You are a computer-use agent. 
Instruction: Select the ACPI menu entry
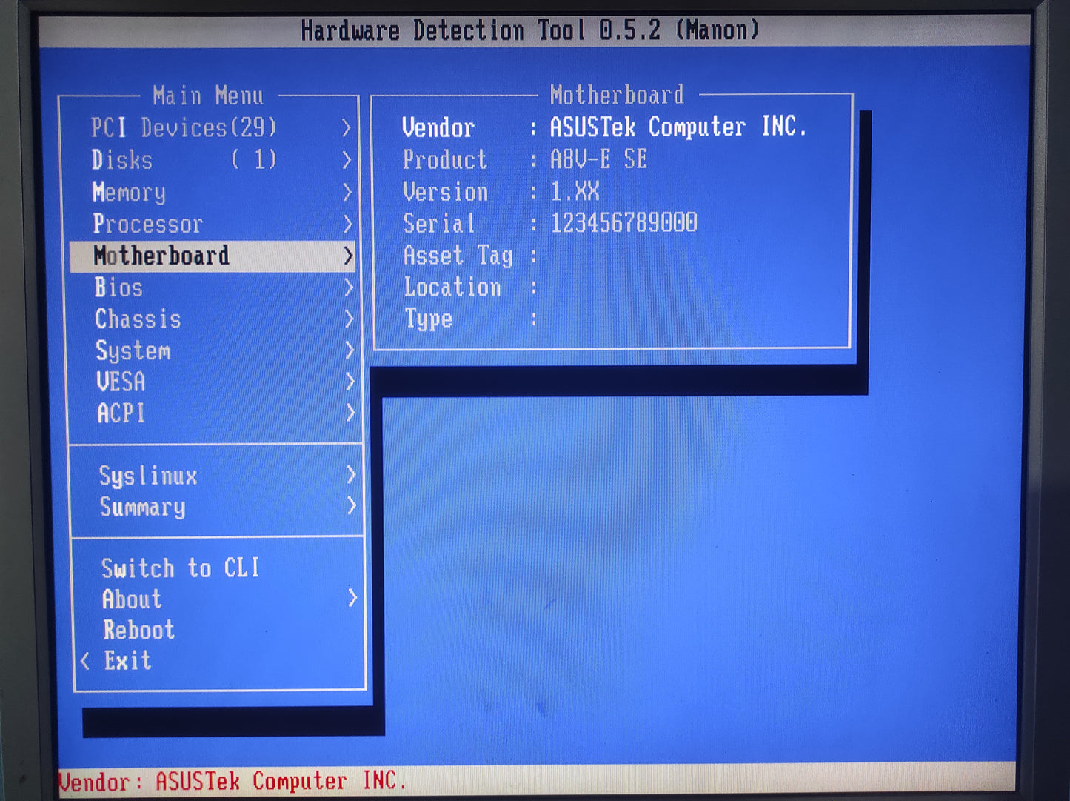pyautogui.click(x=121, y=413)
